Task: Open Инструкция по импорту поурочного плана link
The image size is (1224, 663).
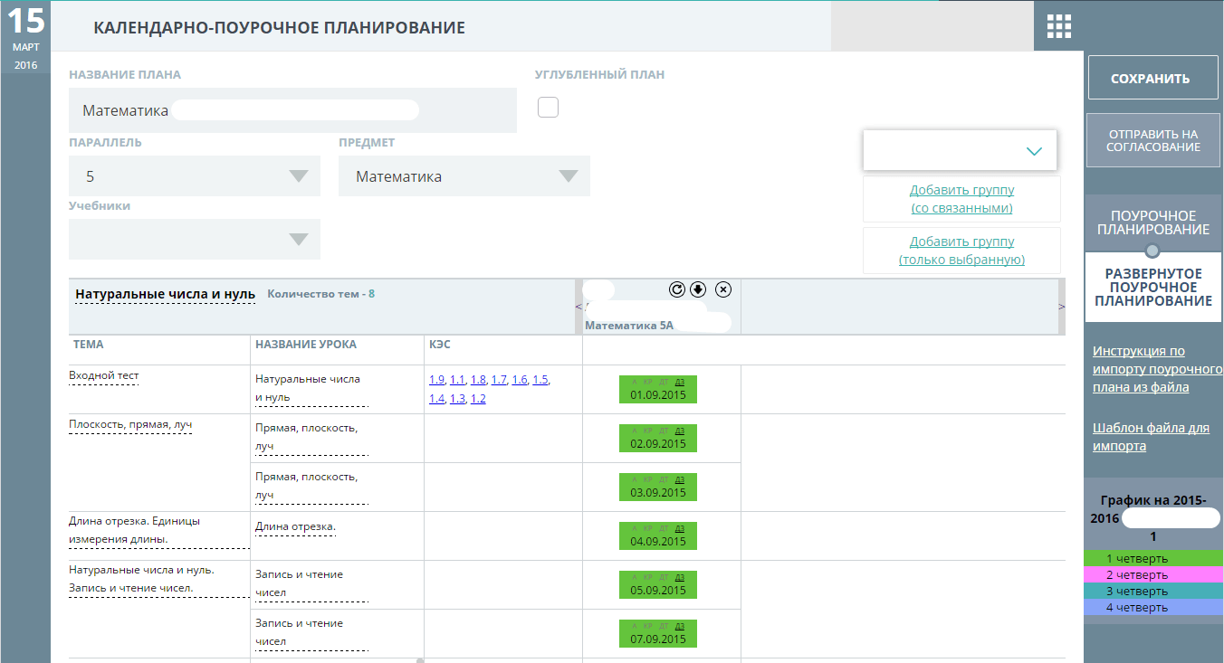Action: 1157,369
